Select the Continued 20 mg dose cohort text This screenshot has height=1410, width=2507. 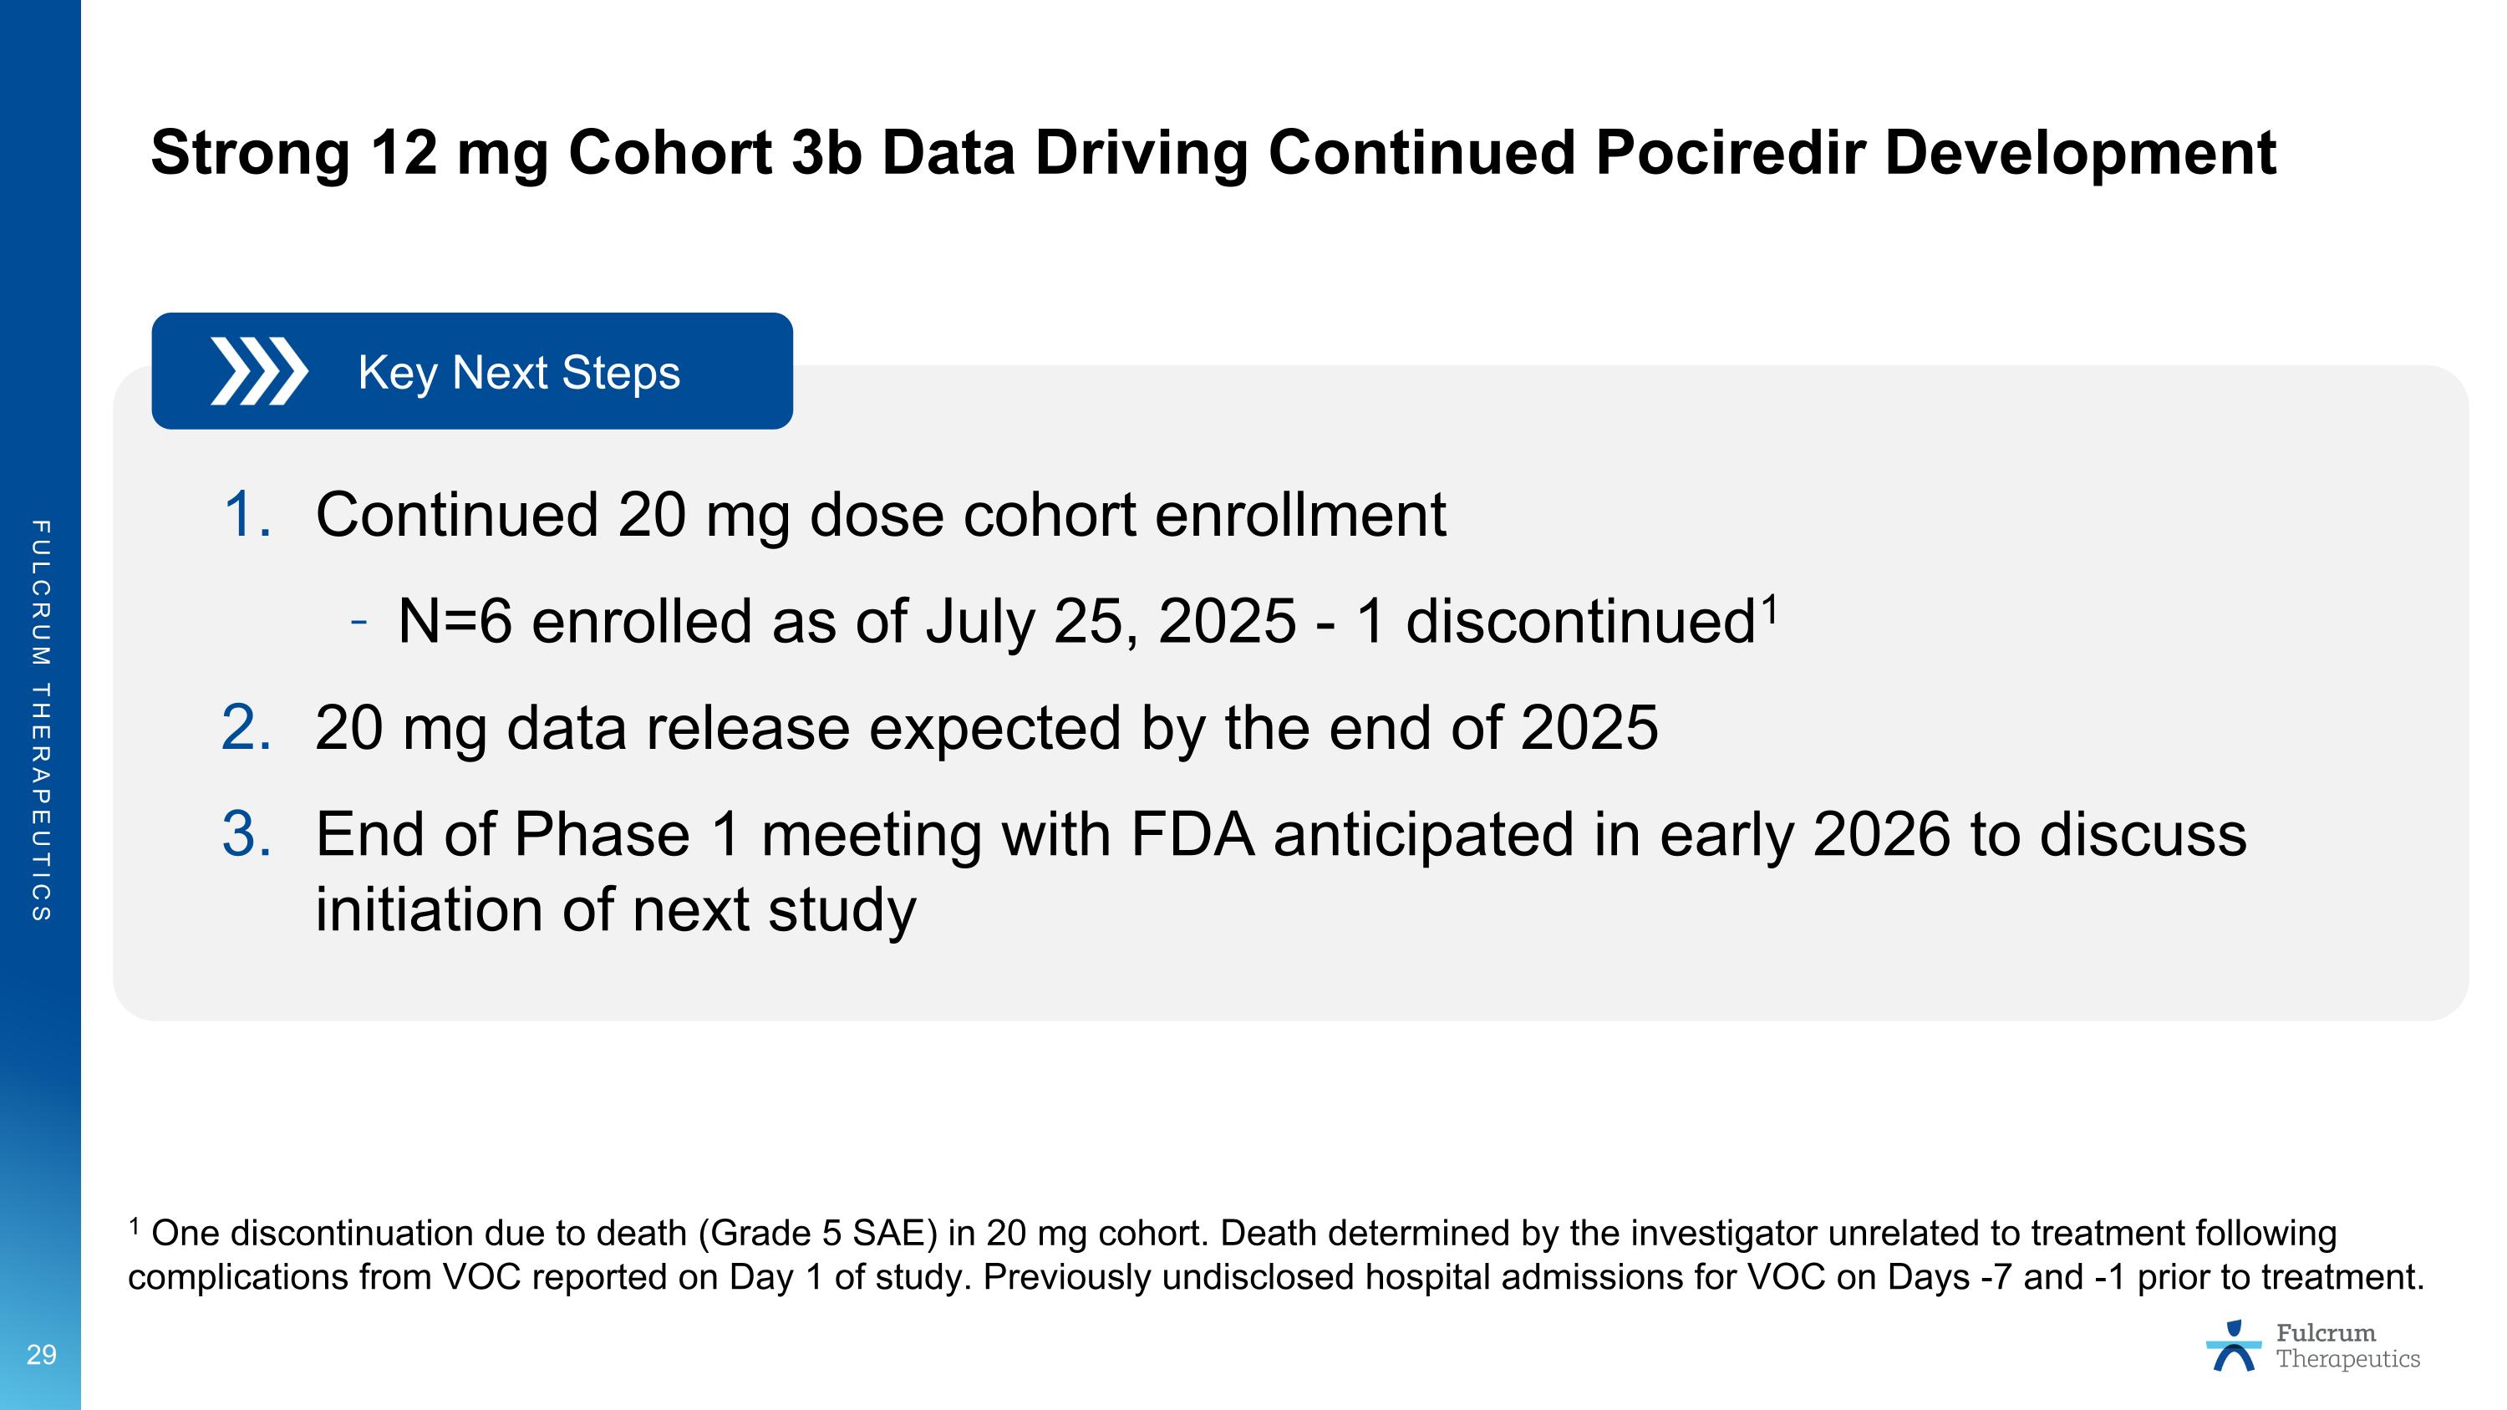tap(880, 514)
